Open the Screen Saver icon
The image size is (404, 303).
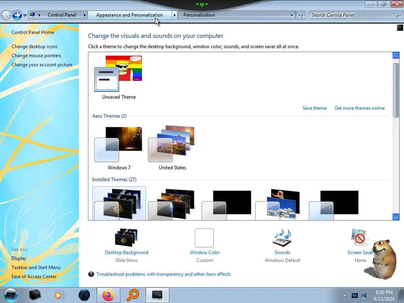tap(360, 238)
